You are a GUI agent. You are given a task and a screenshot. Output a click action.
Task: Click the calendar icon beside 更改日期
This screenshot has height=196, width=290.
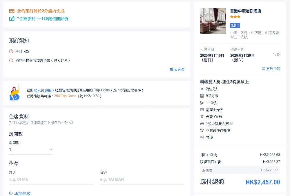(x=263, y=69)
